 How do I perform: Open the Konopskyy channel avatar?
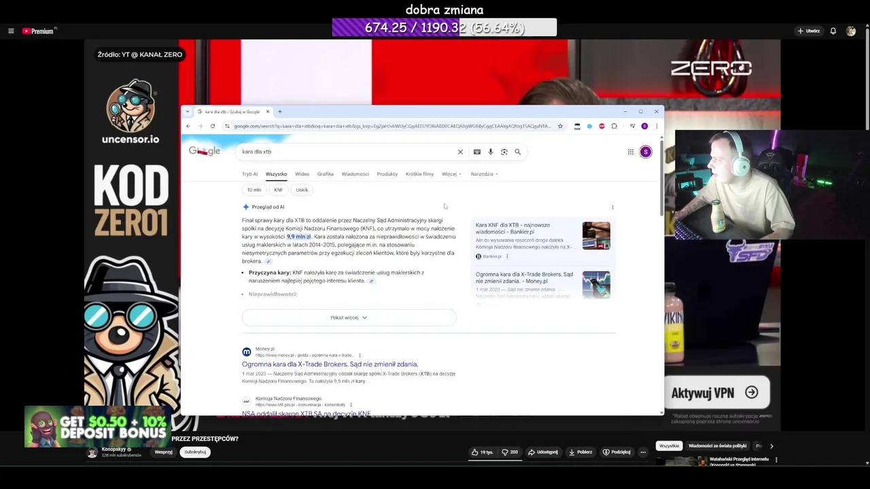(x=92, y=452)
